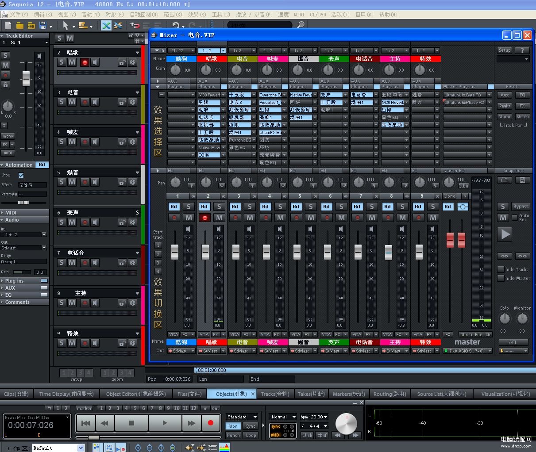Click the spectrum visualization icon in the bottom toolbar
Screen dimensions: 536x452
225,448
